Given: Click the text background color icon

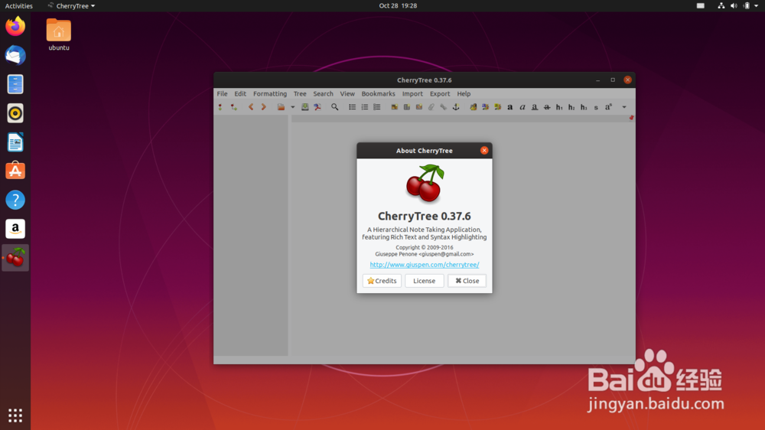Looking at the screenshot, I should coord(498,107).
